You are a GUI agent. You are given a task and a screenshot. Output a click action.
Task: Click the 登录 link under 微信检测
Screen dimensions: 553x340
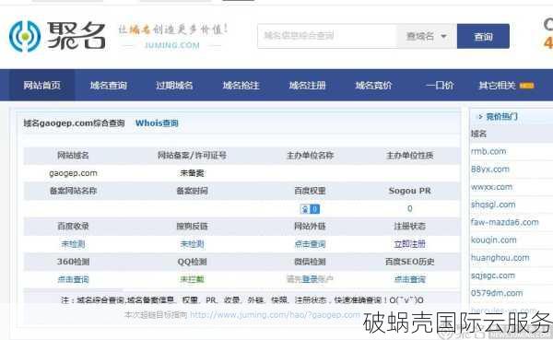(x=310, y=279)
